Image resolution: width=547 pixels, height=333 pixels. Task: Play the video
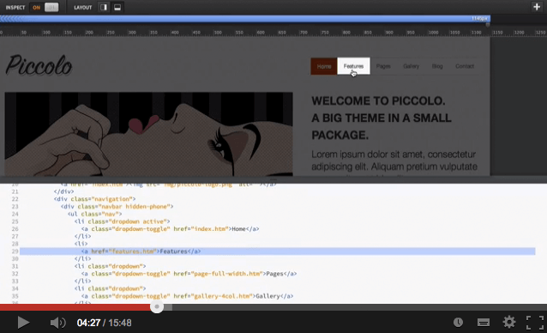point(23,323)
